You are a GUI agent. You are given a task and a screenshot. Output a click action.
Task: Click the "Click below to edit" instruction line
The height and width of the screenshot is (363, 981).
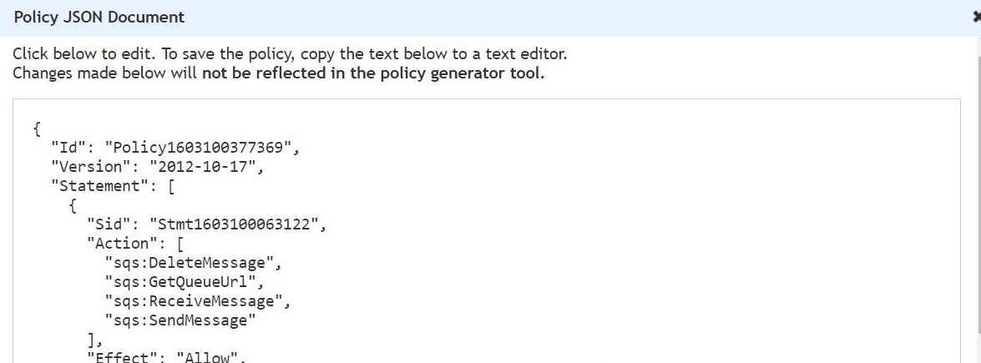(x=289, y=54)
